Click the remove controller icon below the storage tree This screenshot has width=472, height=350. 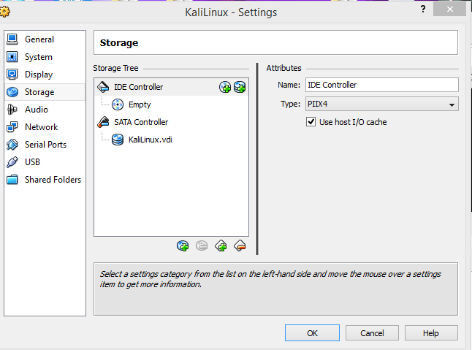click(x=240, y=246)
